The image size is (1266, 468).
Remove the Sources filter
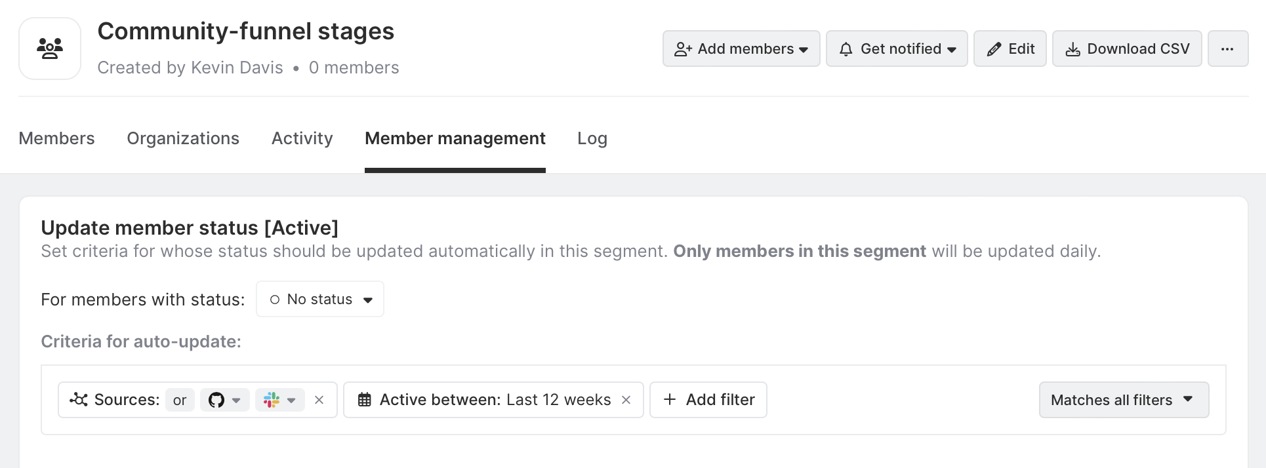coord(319,400)
